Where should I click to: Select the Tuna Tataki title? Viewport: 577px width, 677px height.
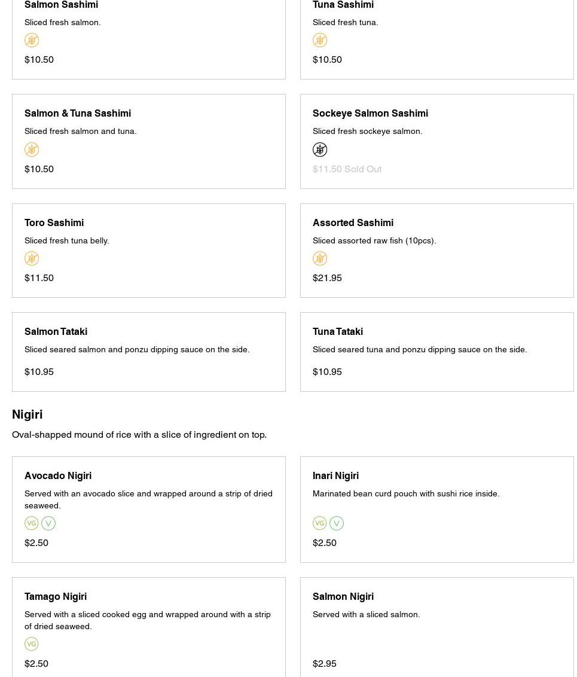point(337,331)
